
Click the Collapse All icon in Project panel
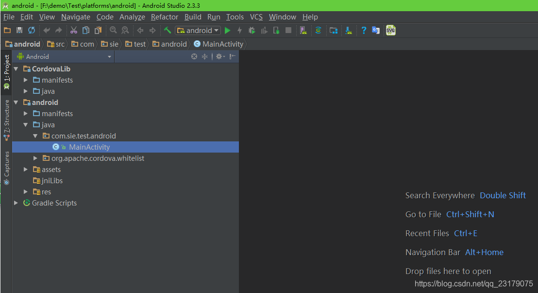click(204, 57)
